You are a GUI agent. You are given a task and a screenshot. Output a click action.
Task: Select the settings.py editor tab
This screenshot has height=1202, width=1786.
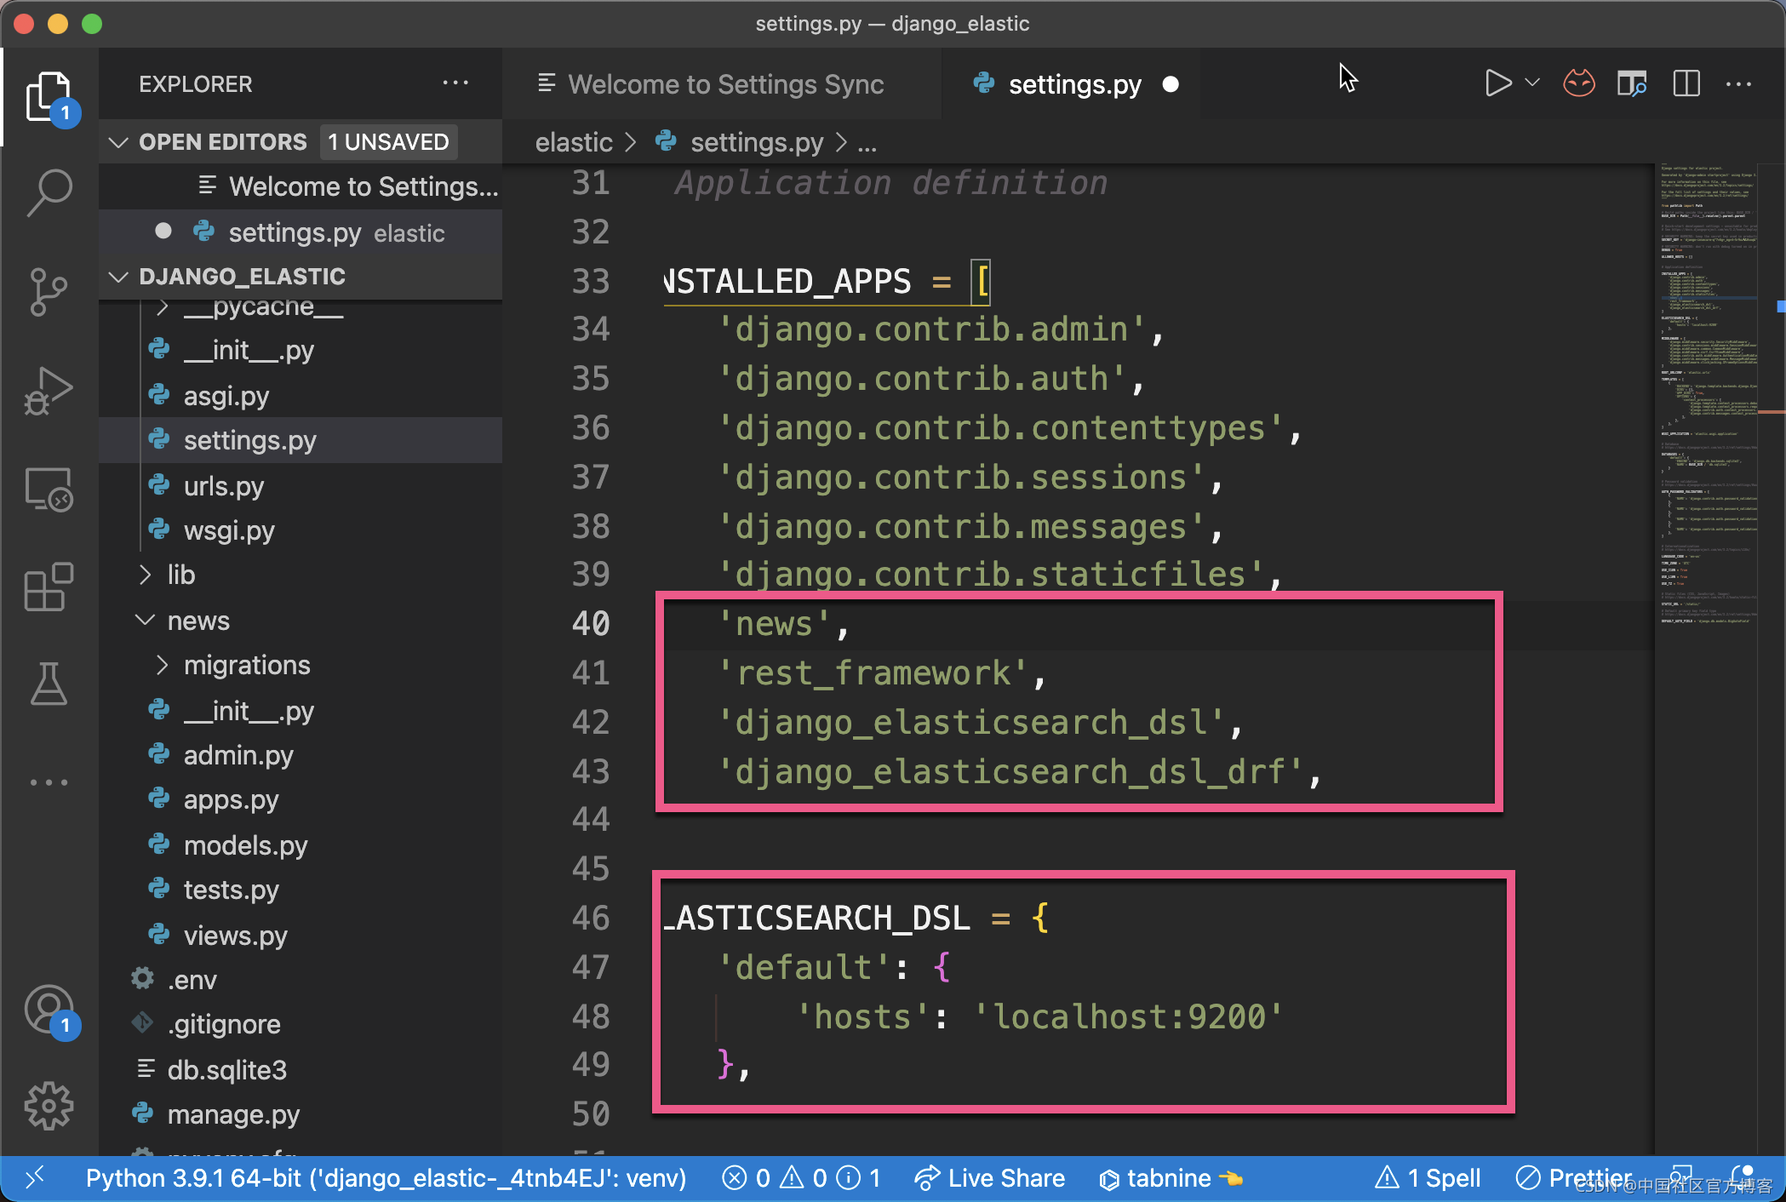click(1073, 84)
